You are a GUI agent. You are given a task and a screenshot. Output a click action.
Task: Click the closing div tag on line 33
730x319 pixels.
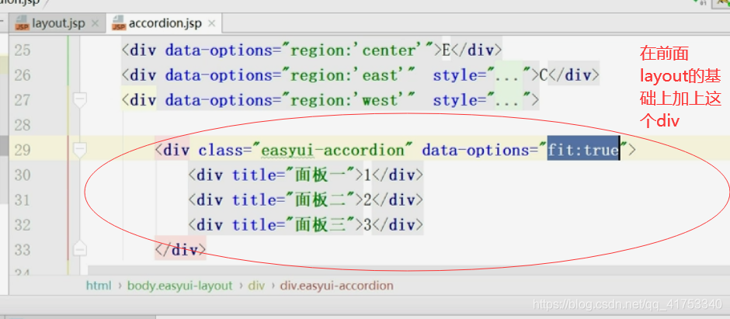pos(180,250)
